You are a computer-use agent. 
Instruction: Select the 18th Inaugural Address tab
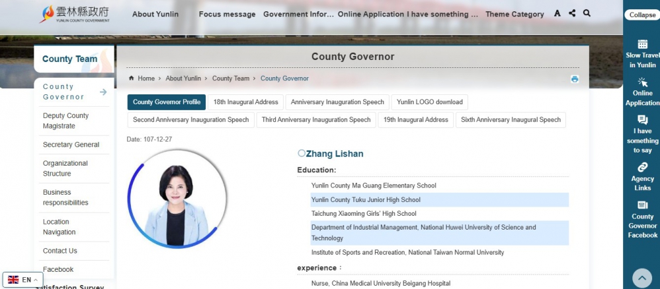pyautogui.click(x=246, y=102)
